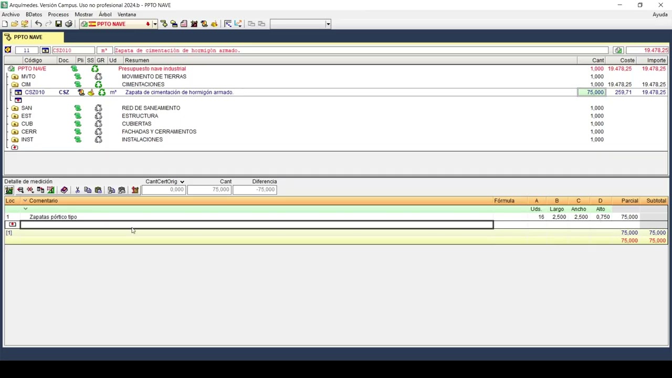672x378 pixels.
Task: Click the redo arrow icon
Action: (48, 24)
